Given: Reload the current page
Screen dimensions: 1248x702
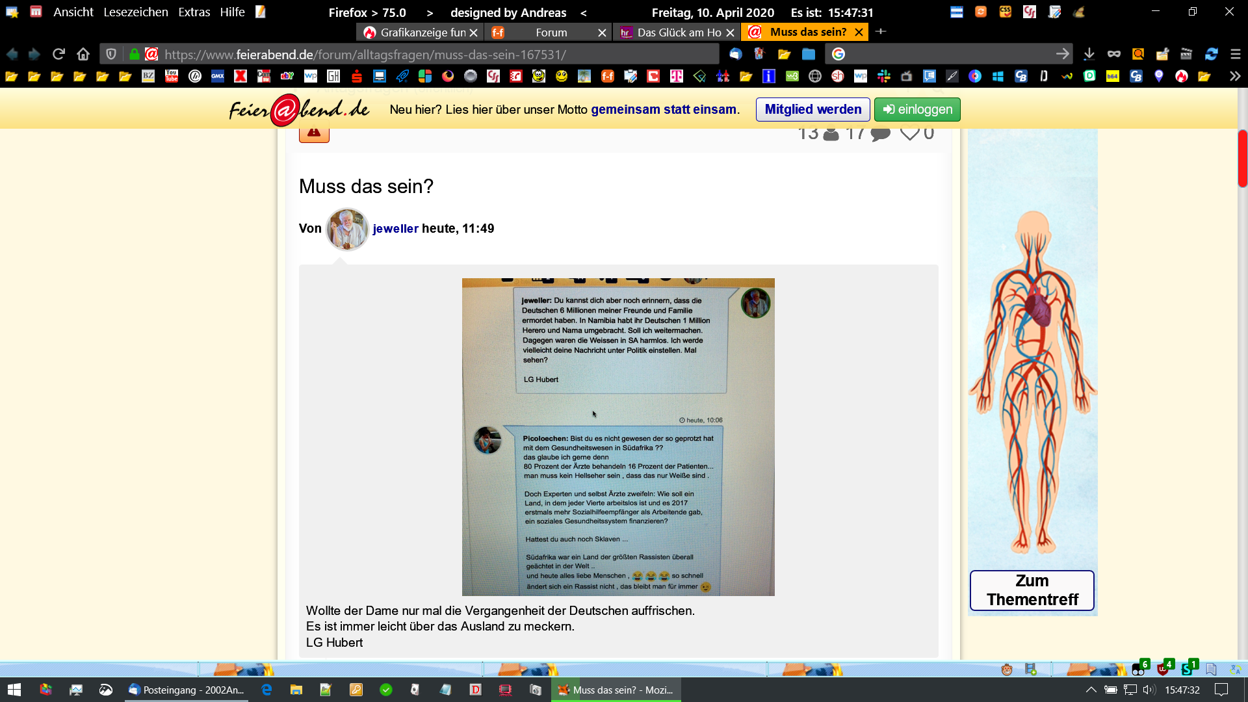Looking at the screenshot, I should pyautogui.click(x=58, y=54).
